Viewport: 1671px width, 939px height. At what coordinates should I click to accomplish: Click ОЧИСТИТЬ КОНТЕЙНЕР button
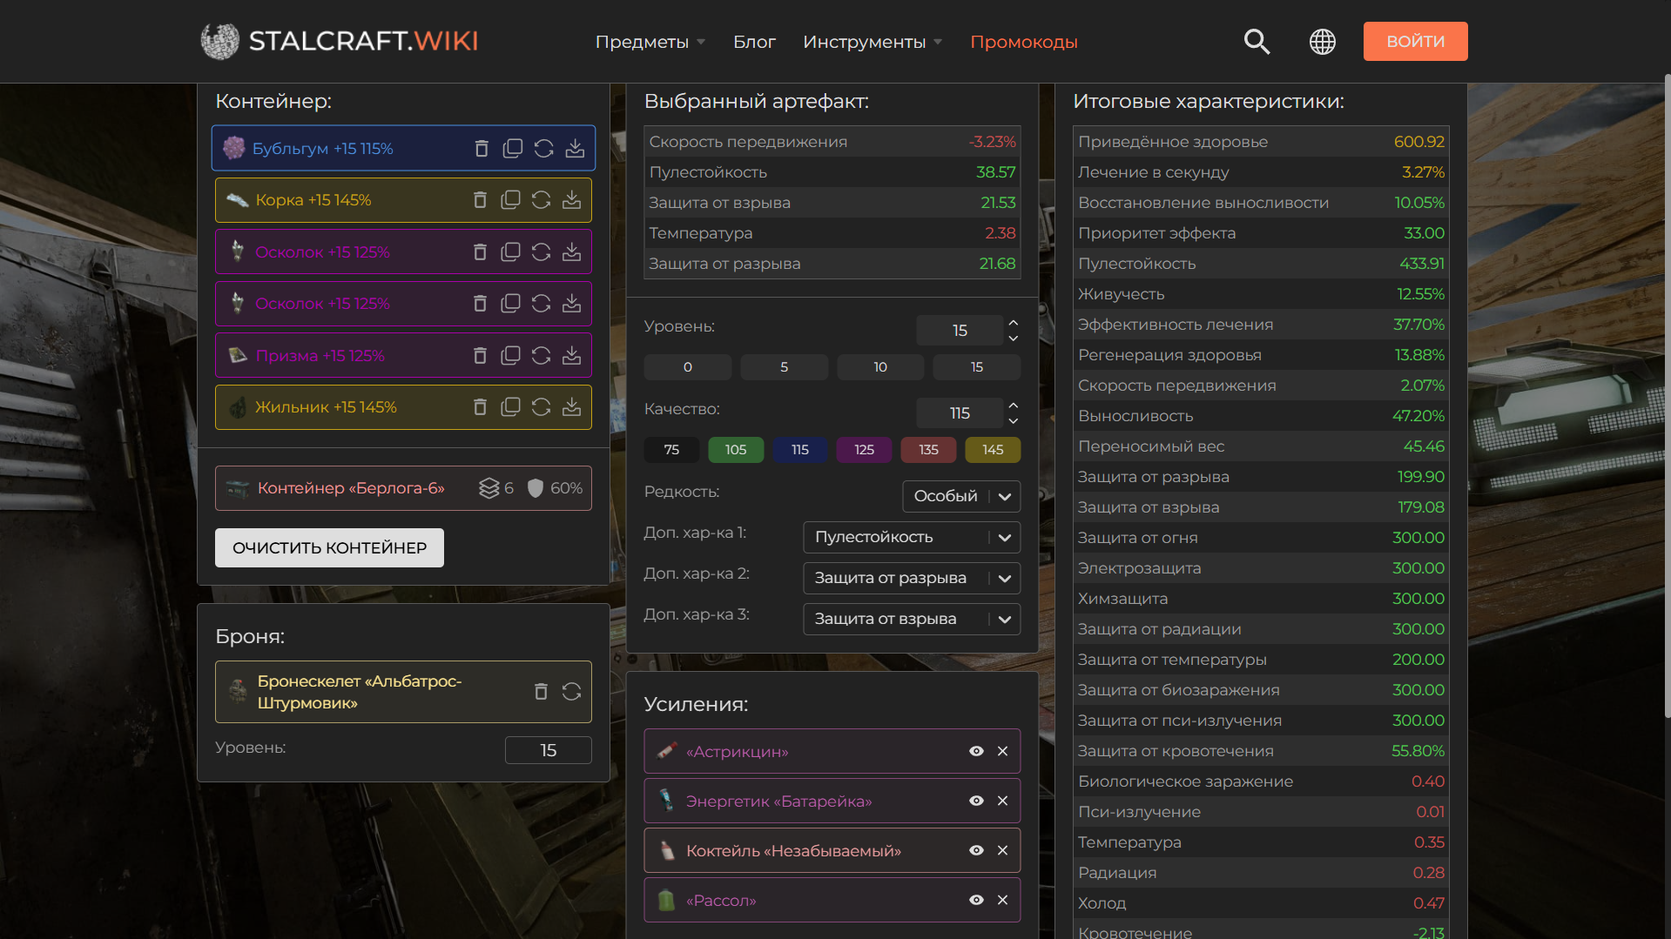pos(329,547)
